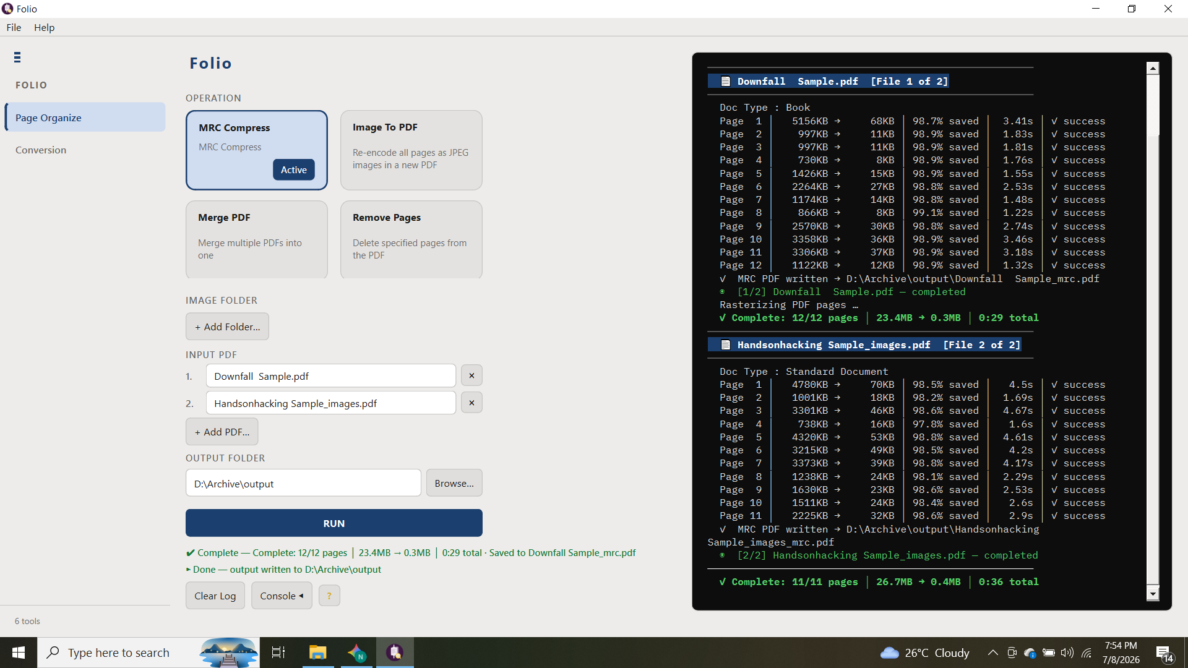1188x668 pixels.
Task: Open the question mark help button
Action: click(329, 596)
